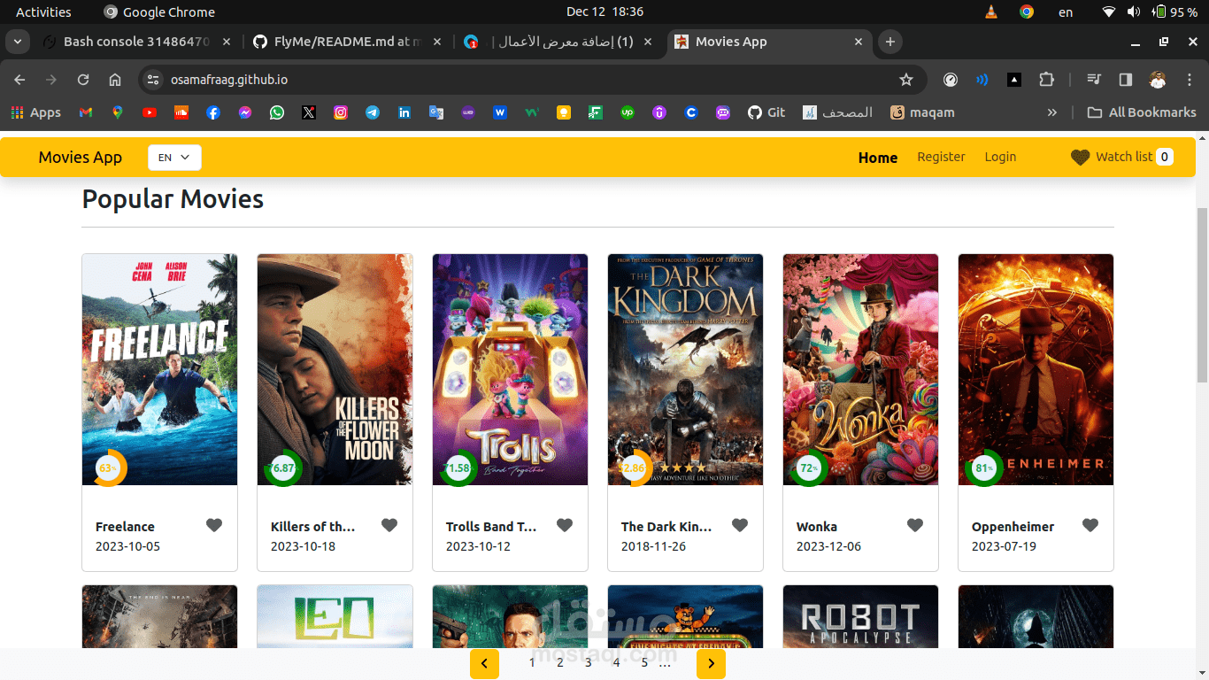Toggle the Chrome side panel icon

[1126, 80]
